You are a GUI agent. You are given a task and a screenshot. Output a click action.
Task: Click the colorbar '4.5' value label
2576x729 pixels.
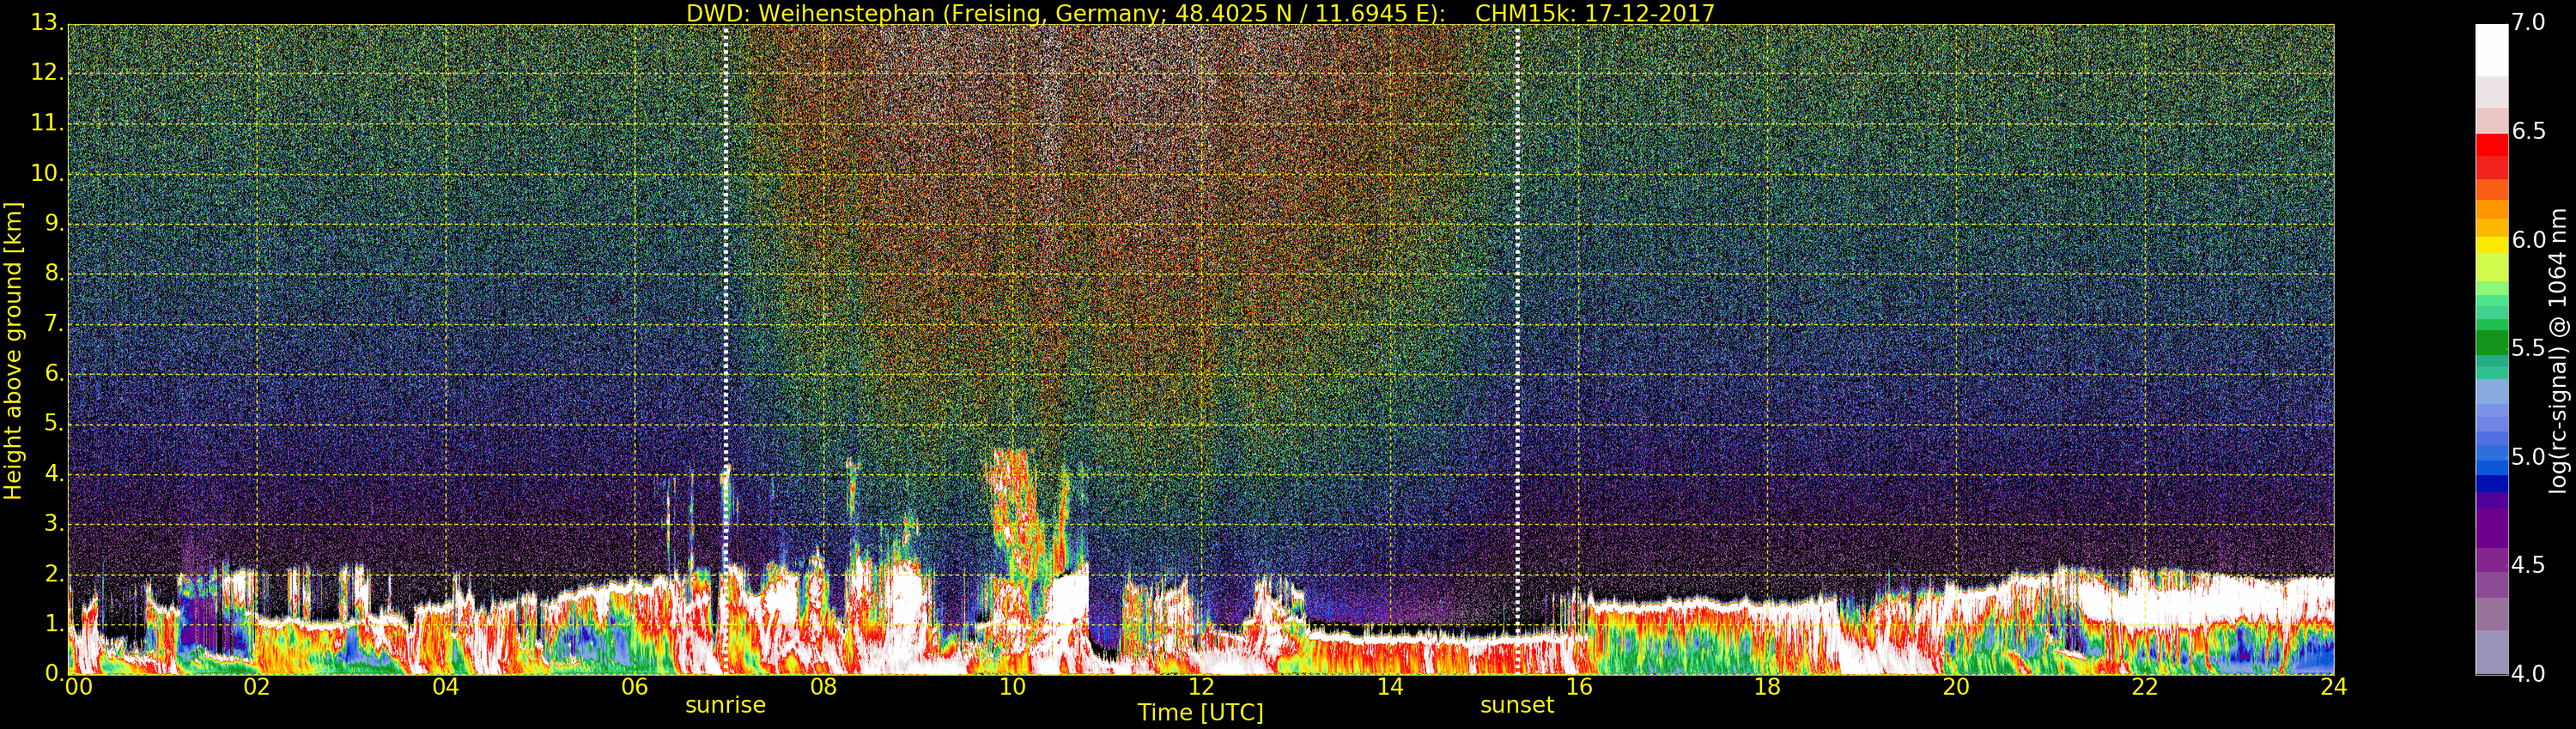tap(2529, 565)
